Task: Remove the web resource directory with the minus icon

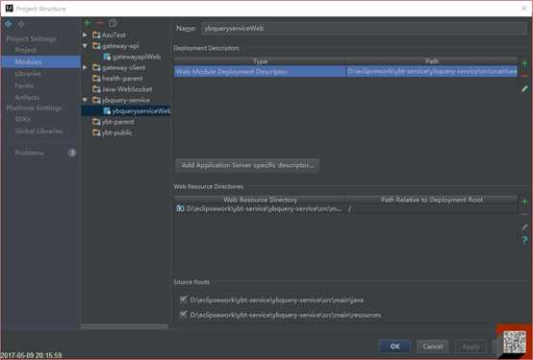Action: (x=524, y=214)
